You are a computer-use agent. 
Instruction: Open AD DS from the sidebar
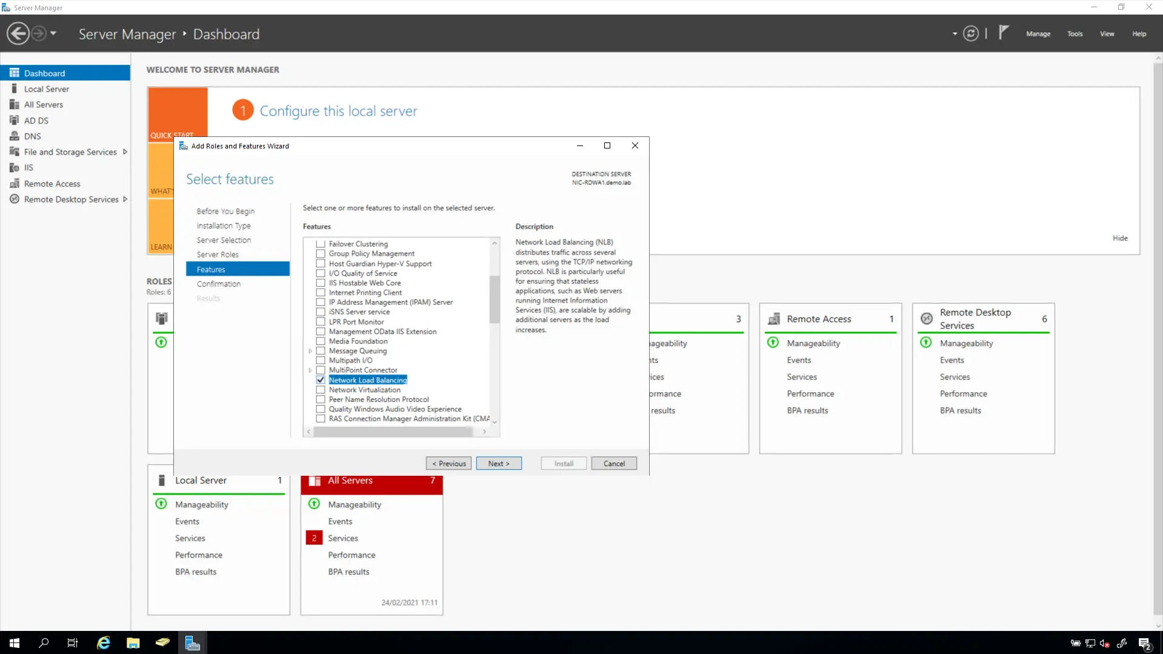coord(65,120)
